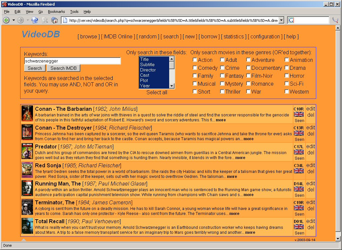Click the browser Back arrow icon
The height and width of the screenshot is (250, 342).
click(6, 20)
